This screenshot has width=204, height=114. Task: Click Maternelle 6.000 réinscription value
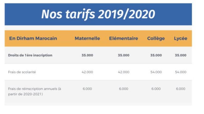[x=87, y=89]
